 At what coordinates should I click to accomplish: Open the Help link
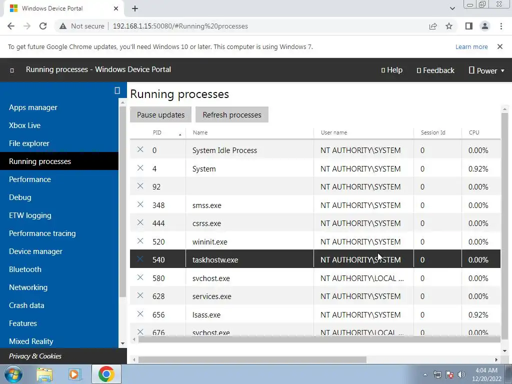tap(392, 70)
